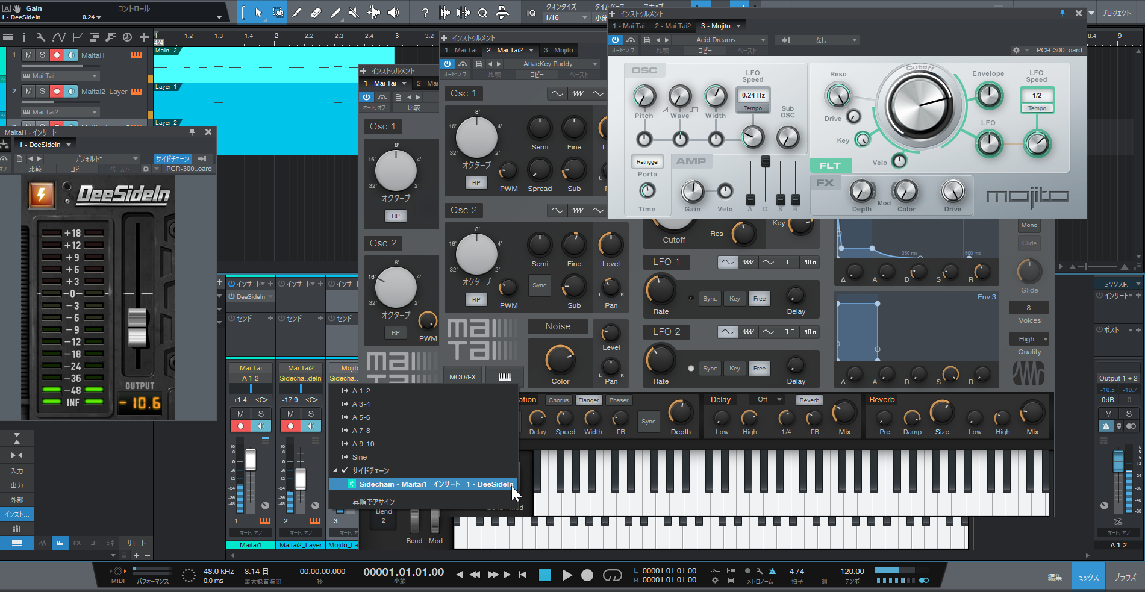Click the add track plus icon
Screen dimensions: 1145x592
pos(144,37)
